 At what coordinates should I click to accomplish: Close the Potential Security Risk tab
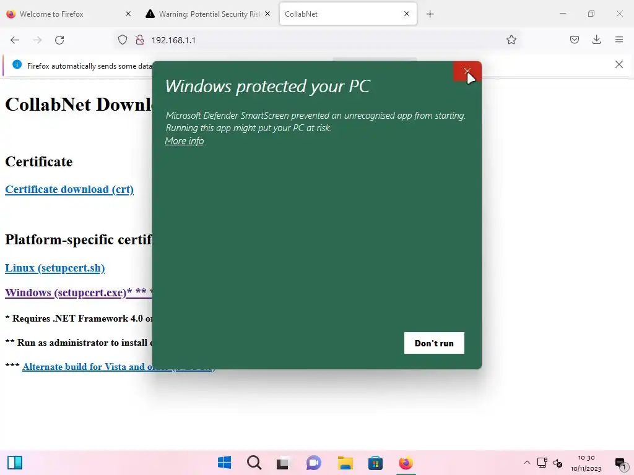267,14
